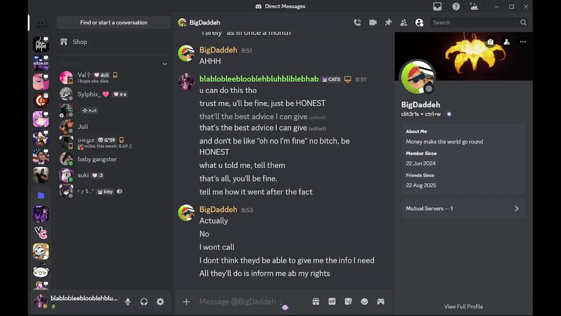Open the Inbox icon in title bar
561x316 pixels.
pos(437,7)
